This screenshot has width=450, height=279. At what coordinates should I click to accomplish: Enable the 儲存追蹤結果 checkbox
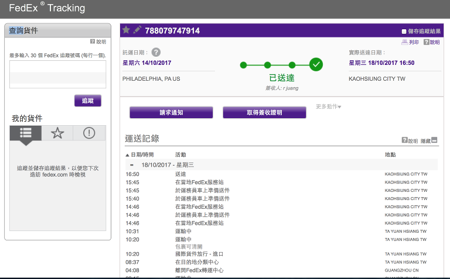point(404,31)
